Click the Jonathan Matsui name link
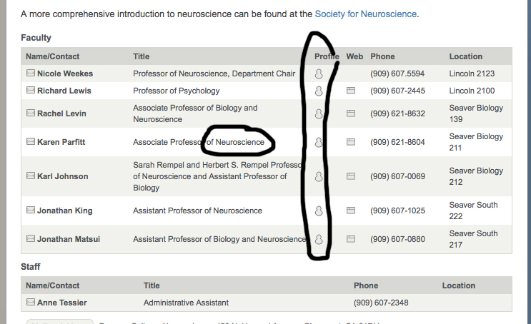531x324 pixels. coord(69,239)
